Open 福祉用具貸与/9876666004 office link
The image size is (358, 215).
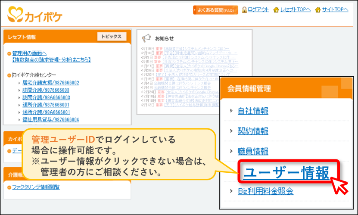pos(51,120)
